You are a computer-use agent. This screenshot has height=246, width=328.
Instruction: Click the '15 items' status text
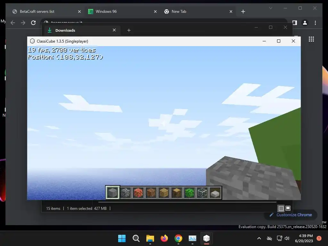(53, 208)
